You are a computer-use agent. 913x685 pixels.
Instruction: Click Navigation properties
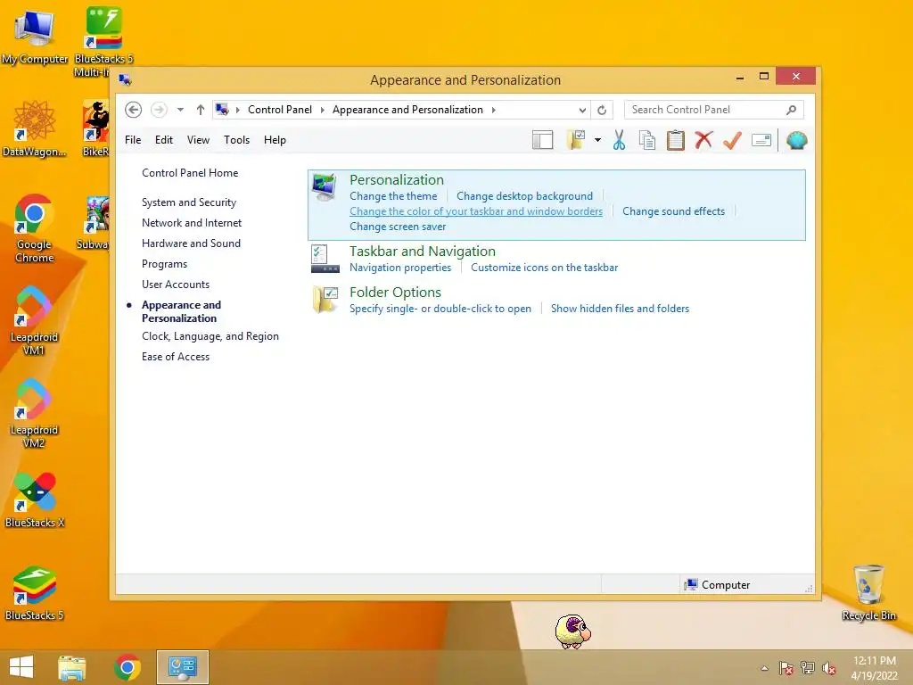(x=400, y=268)
